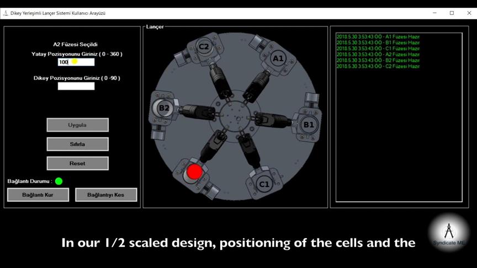The image size is (477, 268).
Task: Click the green connection status indicator
Action: (59, 181)
